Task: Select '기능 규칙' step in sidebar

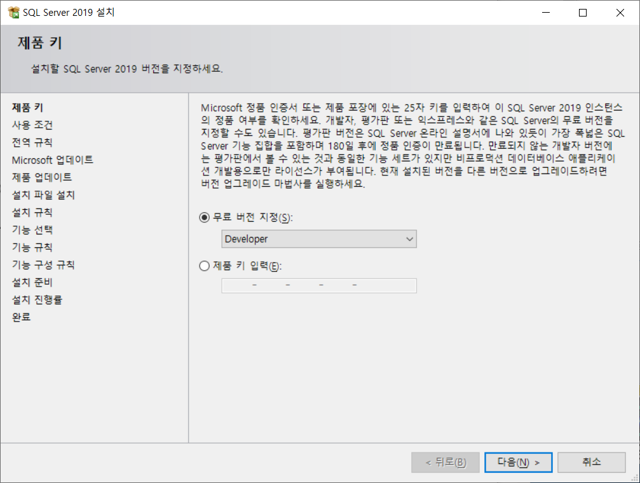Action: [32, 247]
